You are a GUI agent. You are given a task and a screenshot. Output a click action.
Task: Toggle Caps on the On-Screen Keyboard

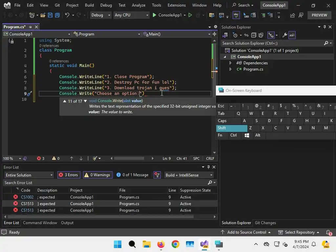228,121
